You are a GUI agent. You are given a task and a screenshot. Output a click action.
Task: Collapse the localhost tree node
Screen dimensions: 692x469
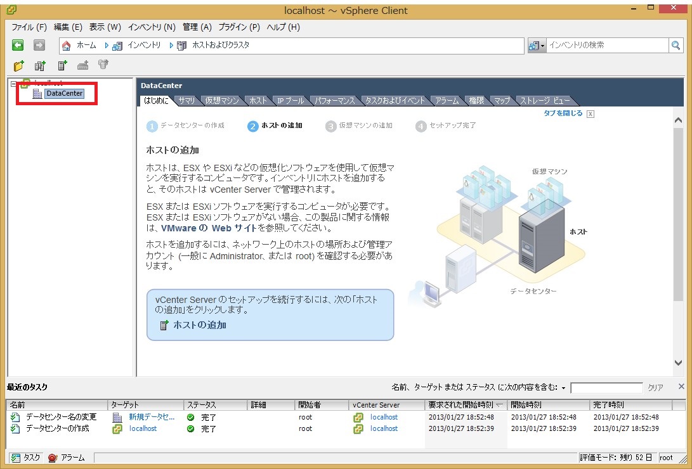[x=13, y=83]
